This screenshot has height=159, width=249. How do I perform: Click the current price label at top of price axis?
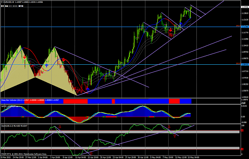[245, 7]
